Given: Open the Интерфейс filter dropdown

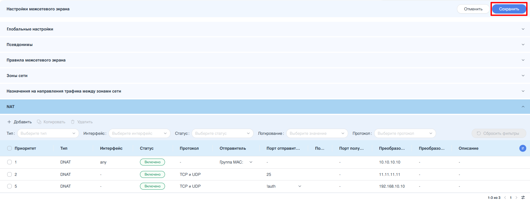Looking at the screenshot, I should tap(139, 133).
